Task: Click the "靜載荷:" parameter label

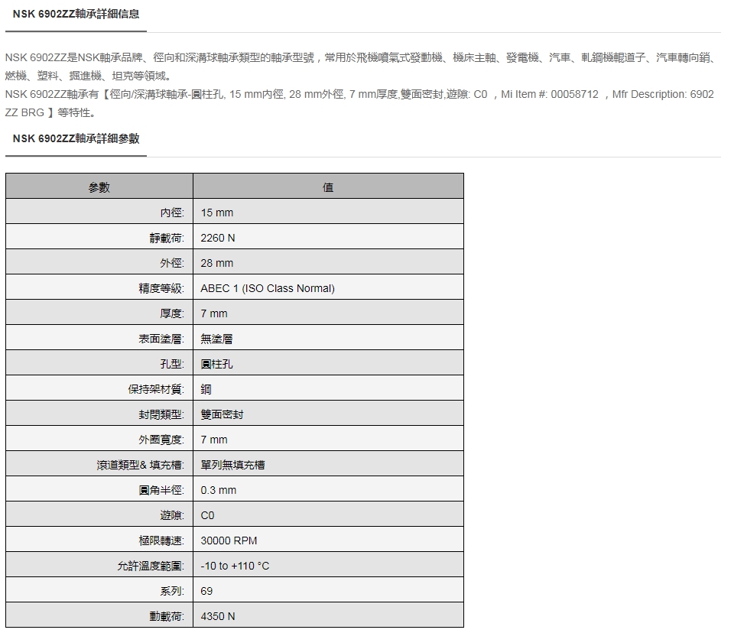Action: click(167, 238)
